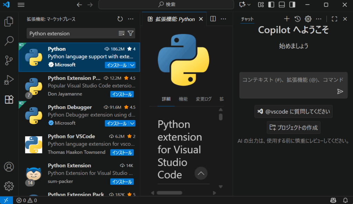Start a new chat with plus icon
Image resolution: width=353 pixels, height=204 pixels.
coord(286,19)
